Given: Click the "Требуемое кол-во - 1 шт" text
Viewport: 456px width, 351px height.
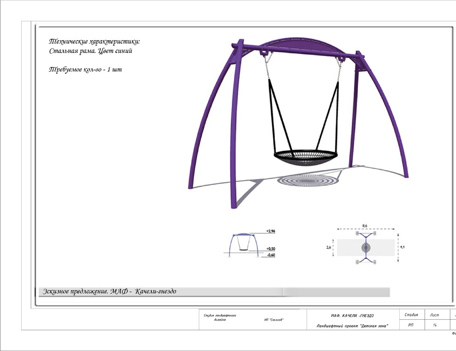Looking at the screenshot, I should (x=85, y=70).
